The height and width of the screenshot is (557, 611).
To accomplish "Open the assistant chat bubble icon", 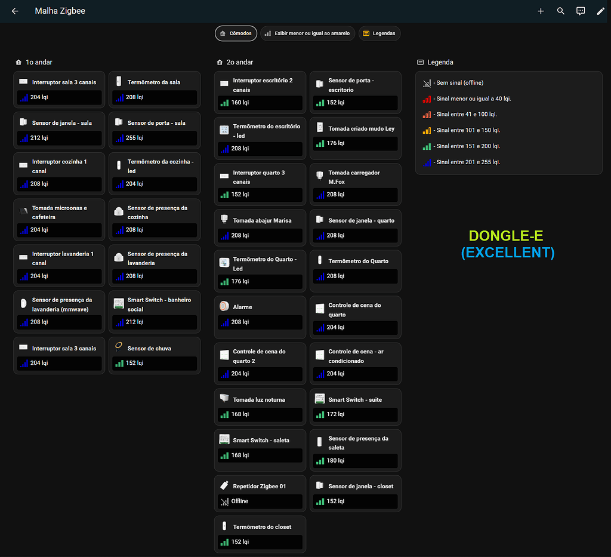I will [581, 11].
